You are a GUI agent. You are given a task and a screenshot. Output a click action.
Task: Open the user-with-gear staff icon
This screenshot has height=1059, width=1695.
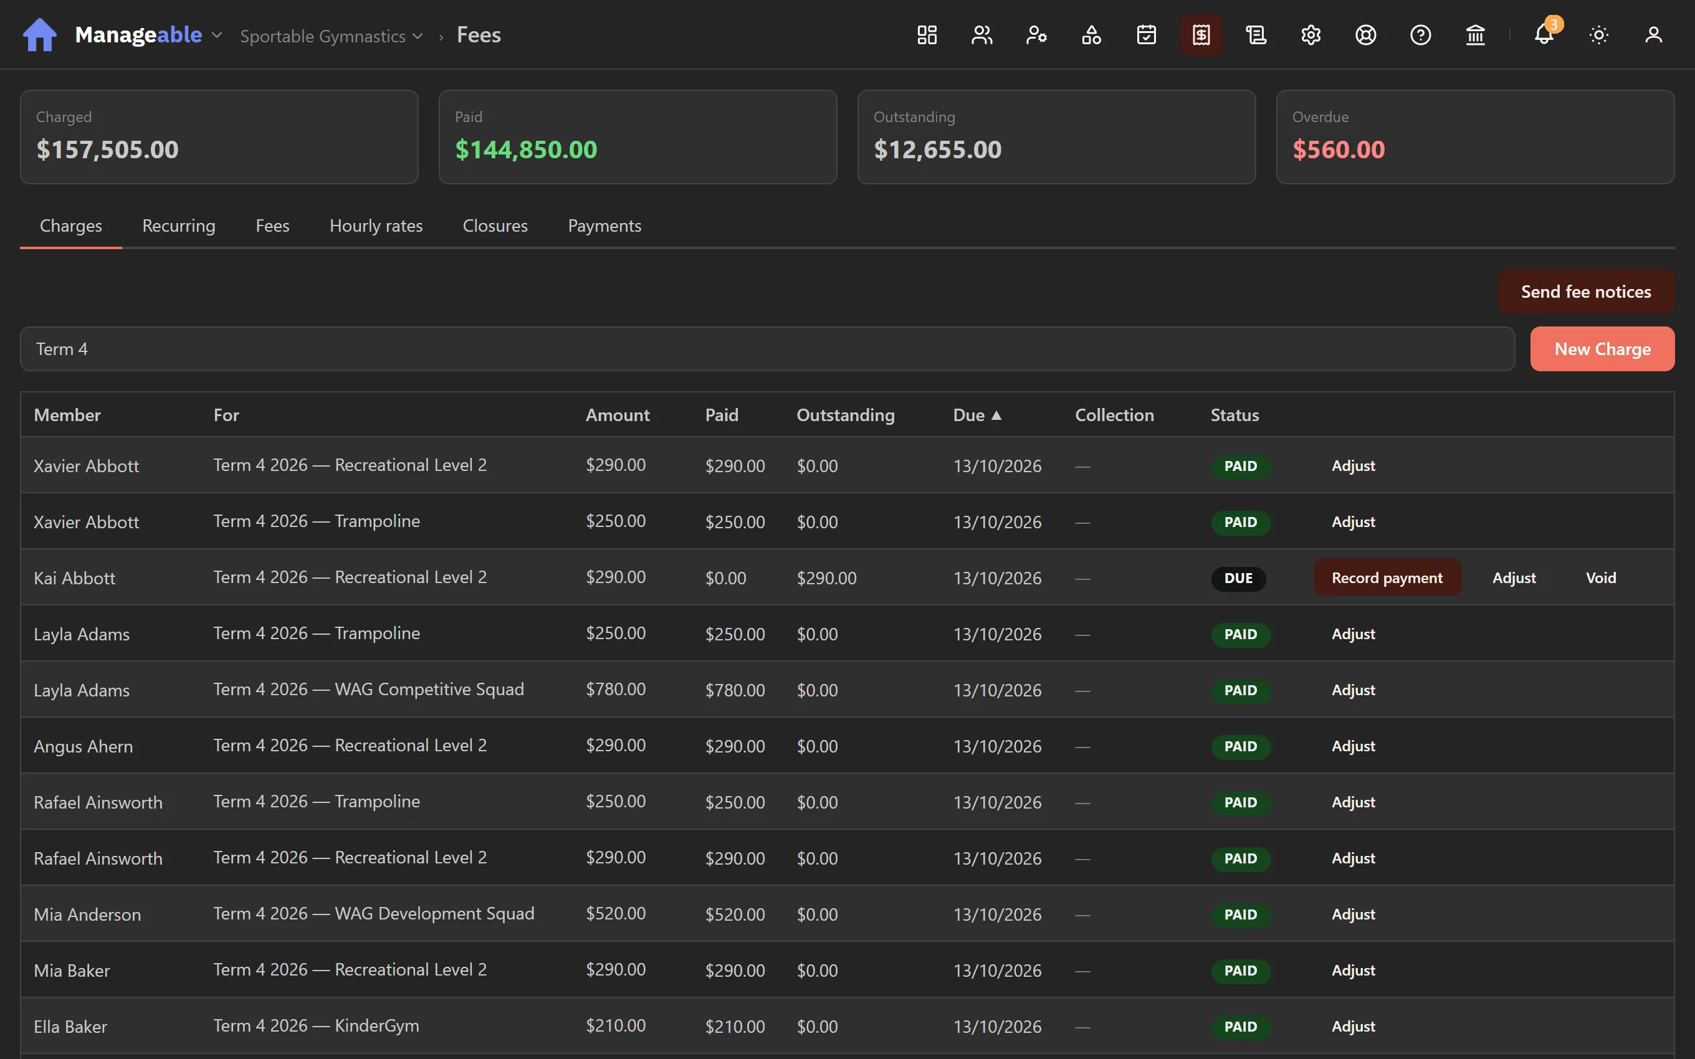click(1036, 35)
